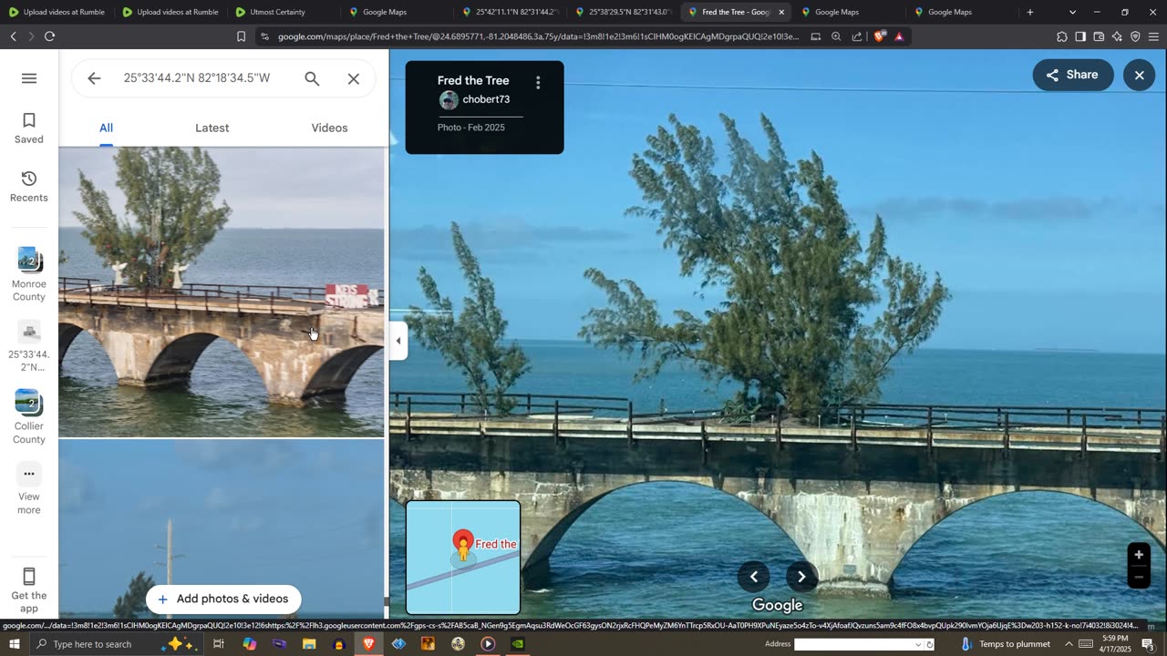Zoom out with the minus button
Image resolution: width=1167 pixels, height=656 pixels.
[1138, 578]
